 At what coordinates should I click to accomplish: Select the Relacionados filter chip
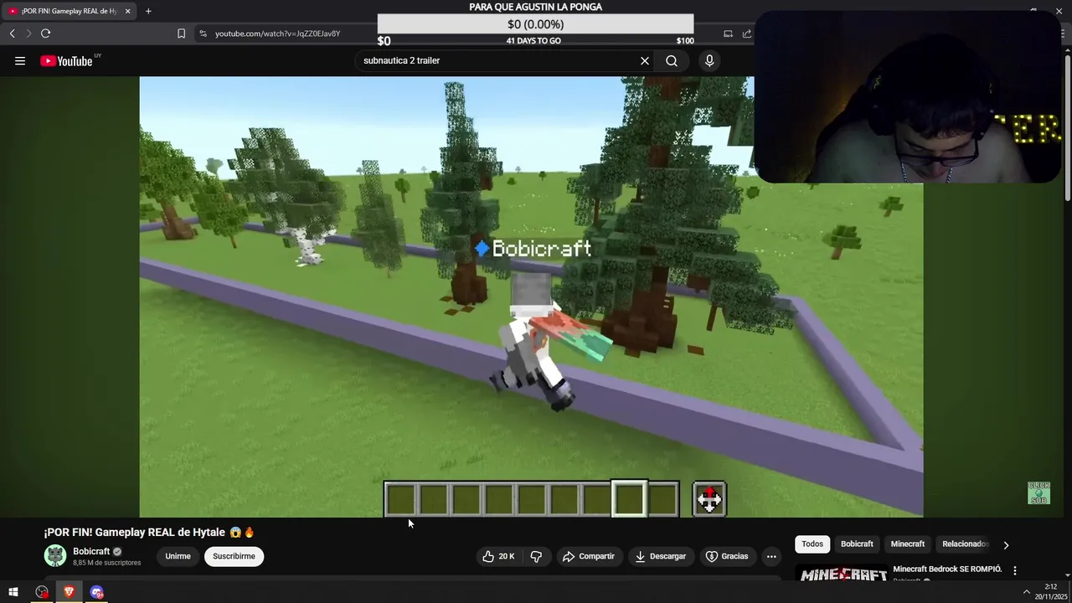click(964, 544)
